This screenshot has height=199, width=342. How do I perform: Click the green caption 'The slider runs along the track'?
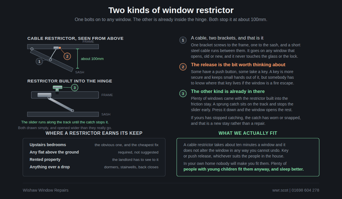coord(65,122)
